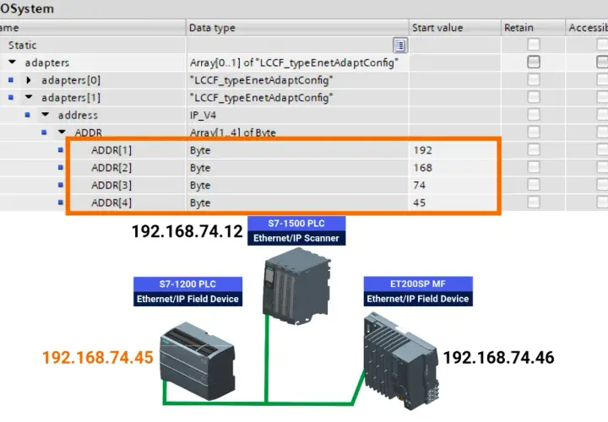
Task: Collapse the adapters array row
Action: pos(12,62)
